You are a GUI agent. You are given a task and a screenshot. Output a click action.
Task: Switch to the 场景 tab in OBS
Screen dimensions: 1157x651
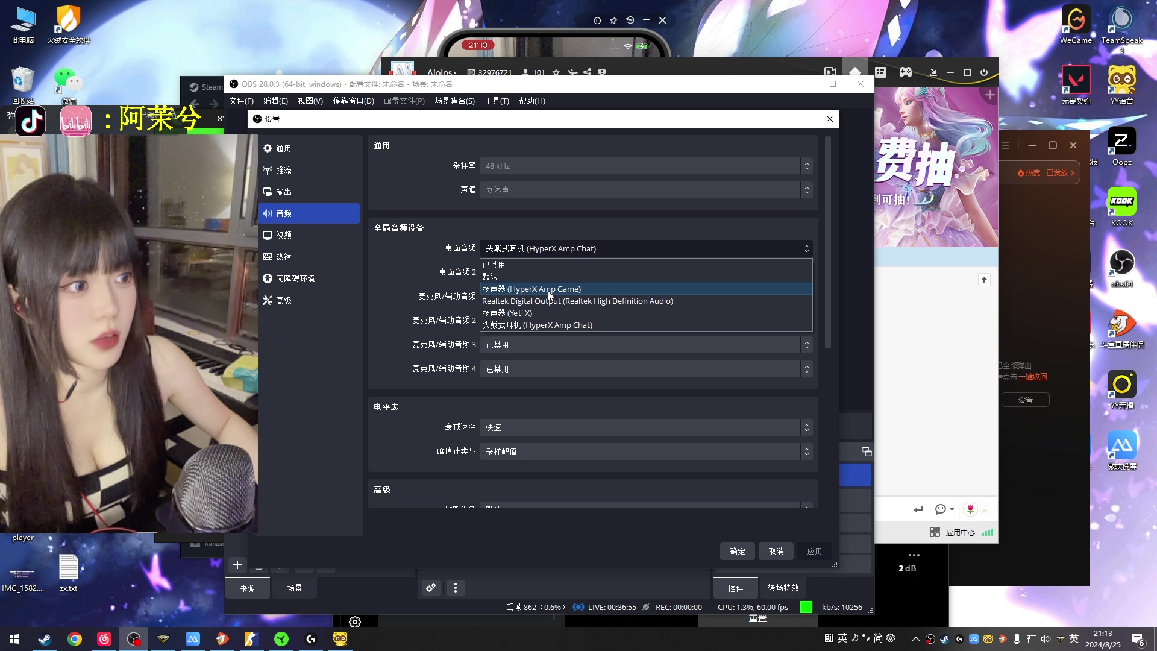point(295,588)
